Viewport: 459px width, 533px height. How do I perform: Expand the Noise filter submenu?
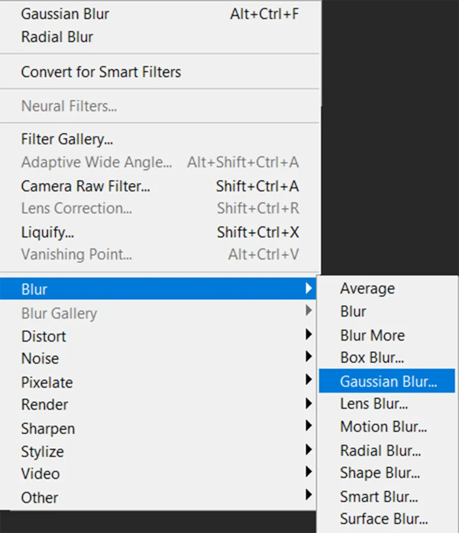(x=40, y=359)
